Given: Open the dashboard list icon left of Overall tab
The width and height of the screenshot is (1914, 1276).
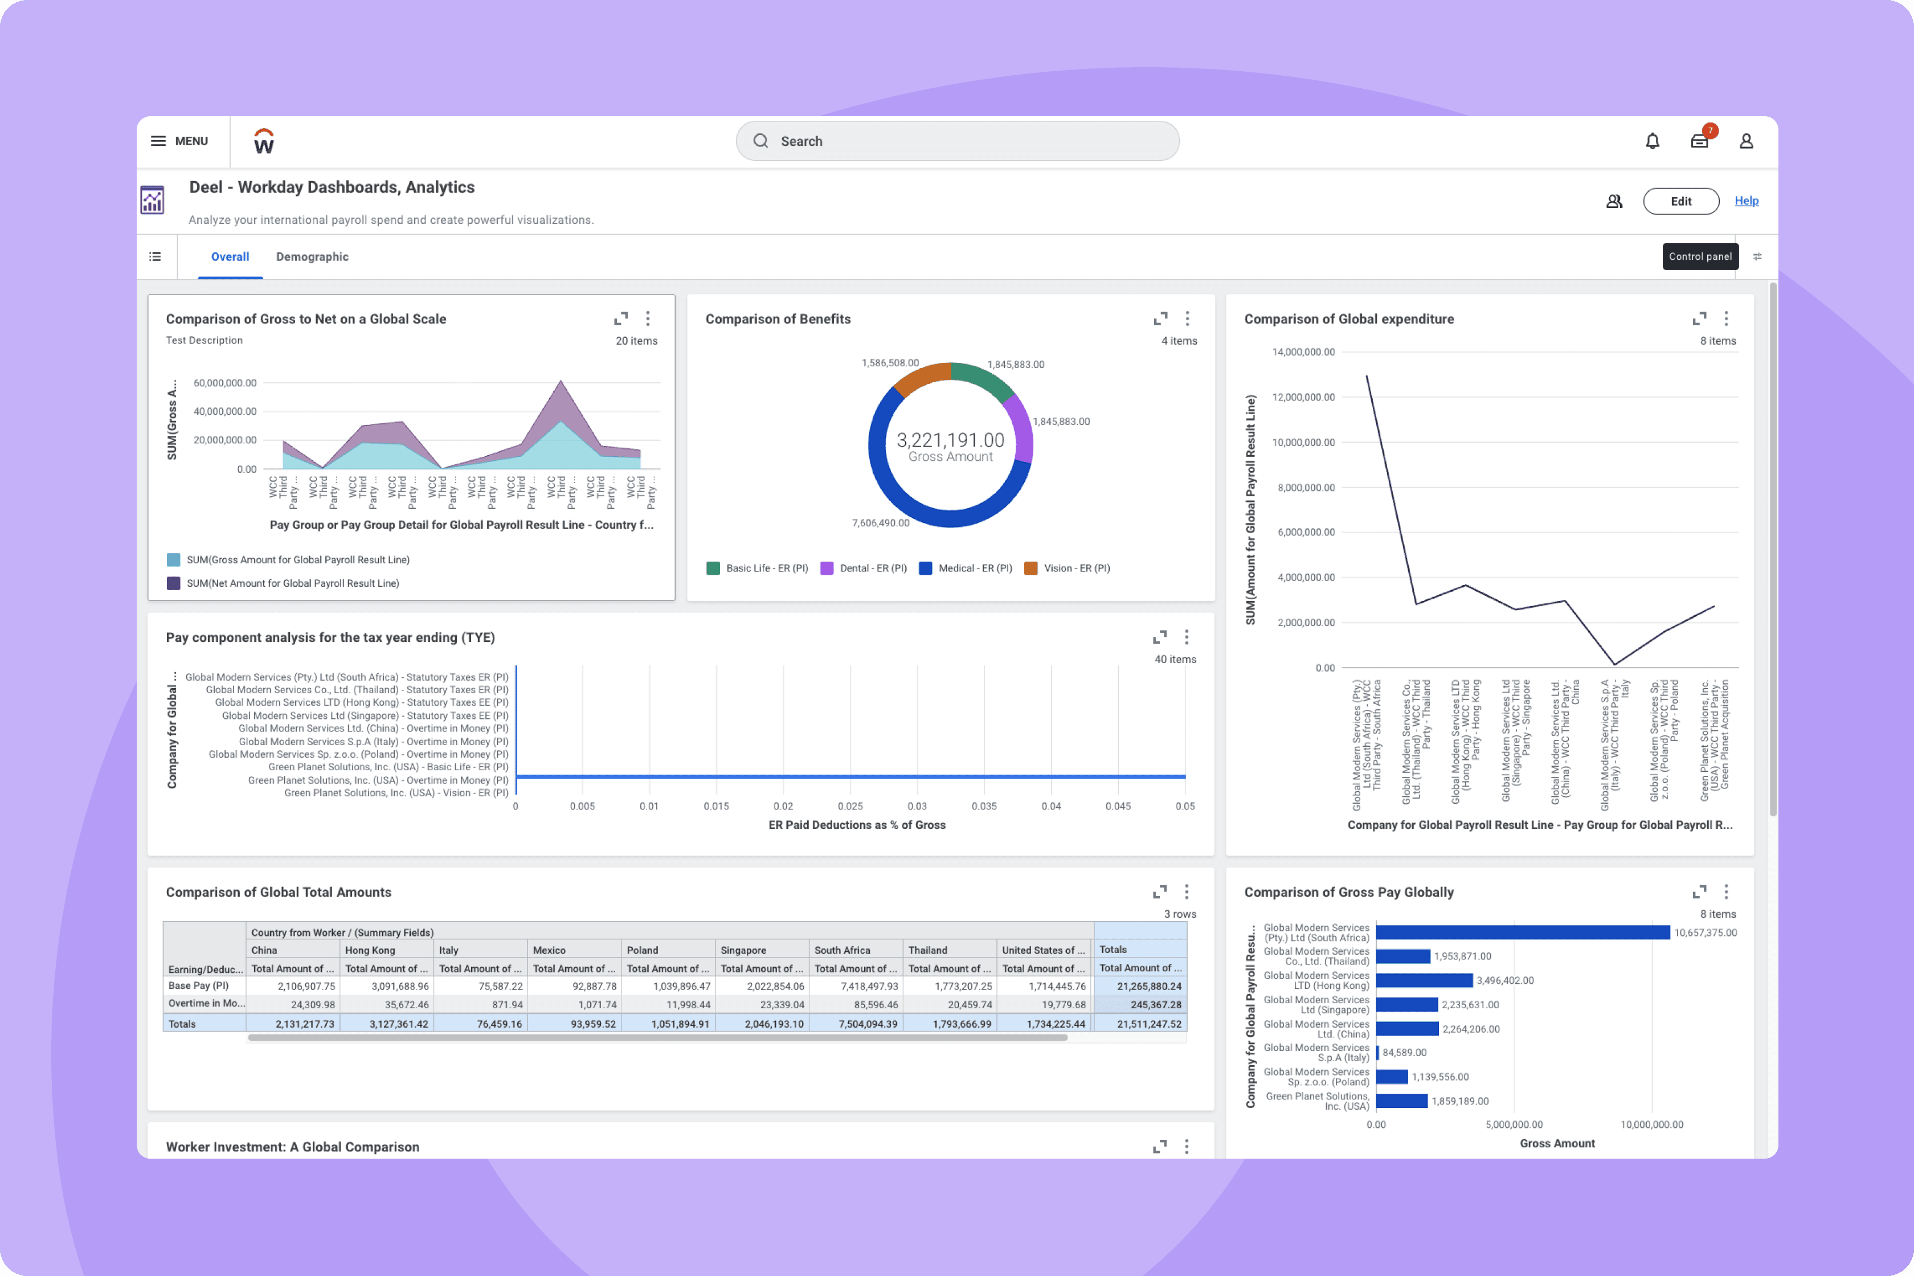Looking at the screenshot, I should coord(156,256).
